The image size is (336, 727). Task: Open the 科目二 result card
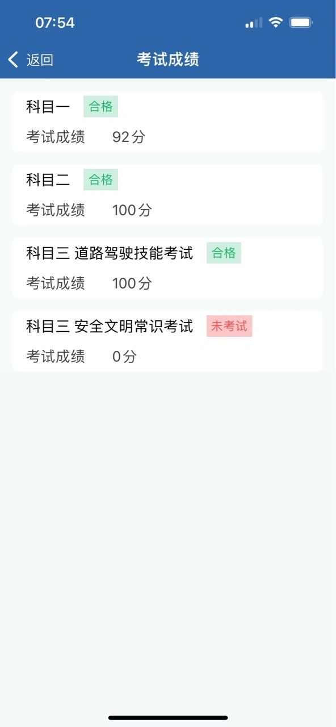click(x=168, y=195)
